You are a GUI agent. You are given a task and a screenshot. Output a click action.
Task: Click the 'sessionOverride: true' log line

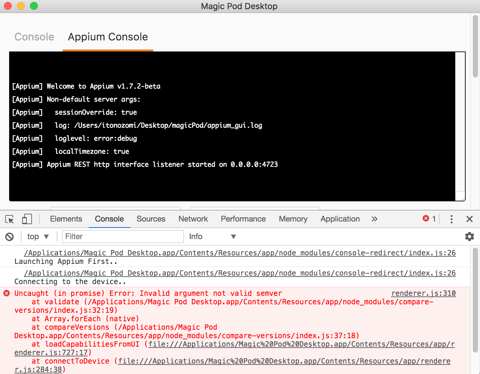pyautogui.click(x=74, y=112)
